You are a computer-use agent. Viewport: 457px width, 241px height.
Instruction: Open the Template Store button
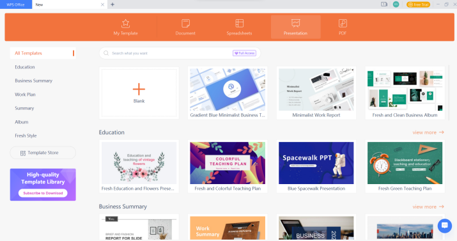pyautogui.click(x=43, y=153)
